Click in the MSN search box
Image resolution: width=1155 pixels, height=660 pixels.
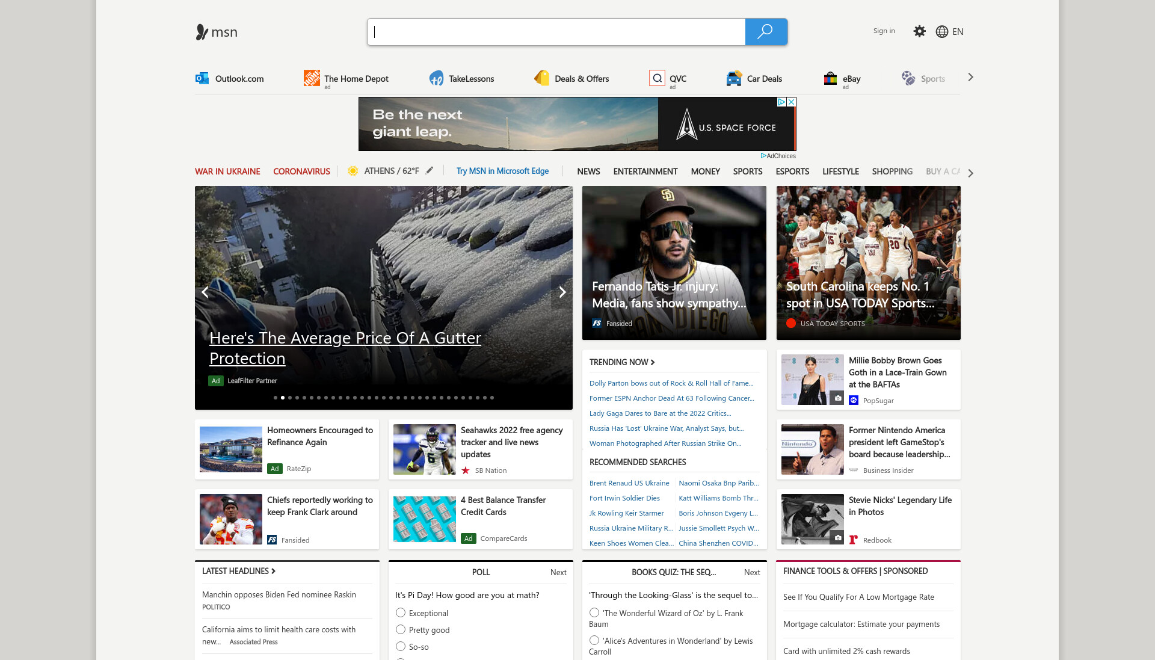(556, 32)
